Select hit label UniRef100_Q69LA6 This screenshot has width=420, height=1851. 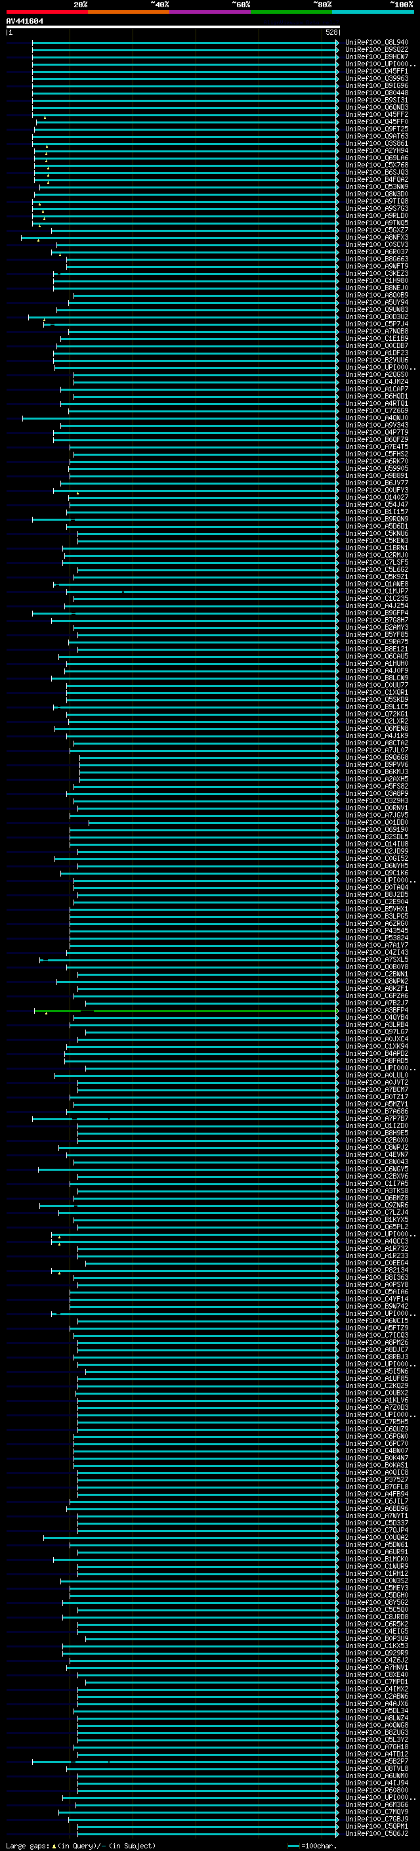point(377,158)
